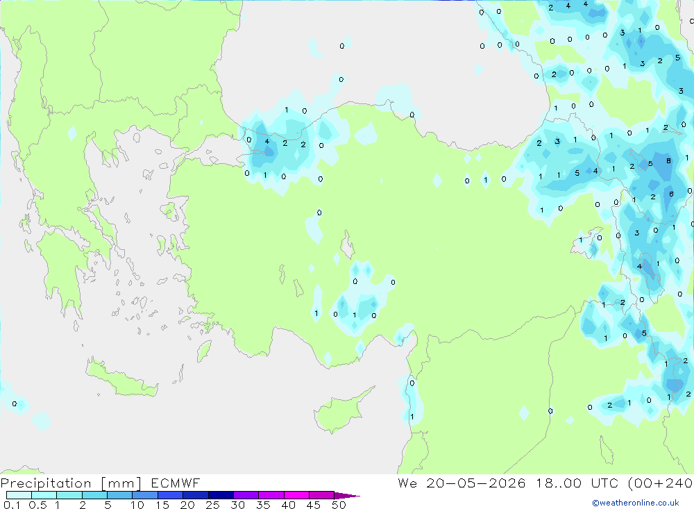Select the '4' value near the Bosphorus
694x509 pixels.
pyautogui.click(x=267, y=142)
